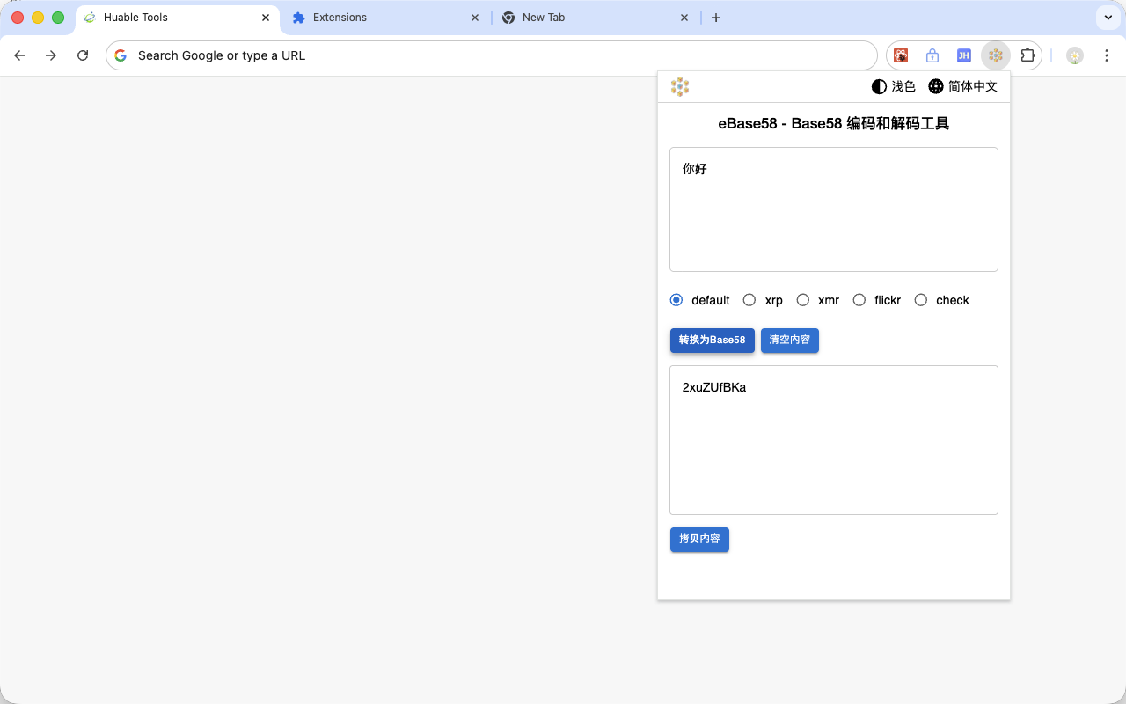Switch to the Extensions tab
The height and width of the screenshot is (704, 1126).
(386, 18)
